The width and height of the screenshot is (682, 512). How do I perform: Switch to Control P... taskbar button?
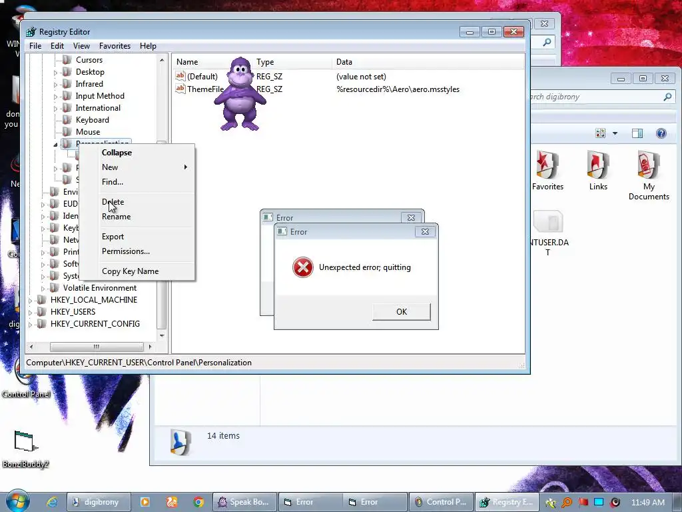point(441,502)
